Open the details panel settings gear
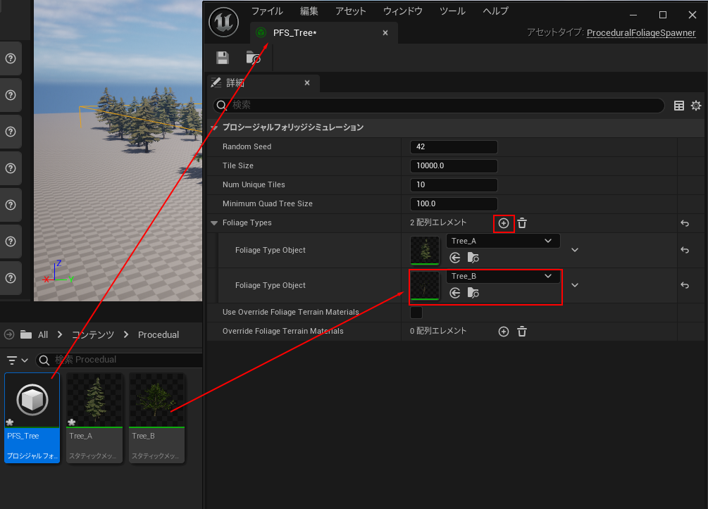 [x=696, y=106]
